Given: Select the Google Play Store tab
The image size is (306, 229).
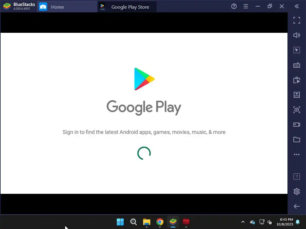Looking at the screenshot, I should 127,7.
